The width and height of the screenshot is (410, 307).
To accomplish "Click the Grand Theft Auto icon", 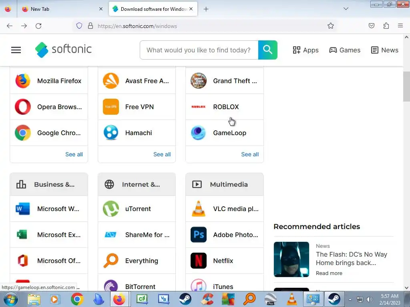I will pyautogui.click(x=199, y=81).
